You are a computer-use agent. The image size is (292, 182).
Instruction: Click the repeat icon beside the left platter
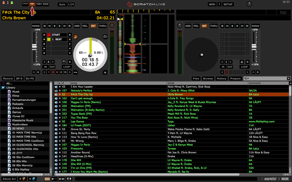click(x=105, y=36)
